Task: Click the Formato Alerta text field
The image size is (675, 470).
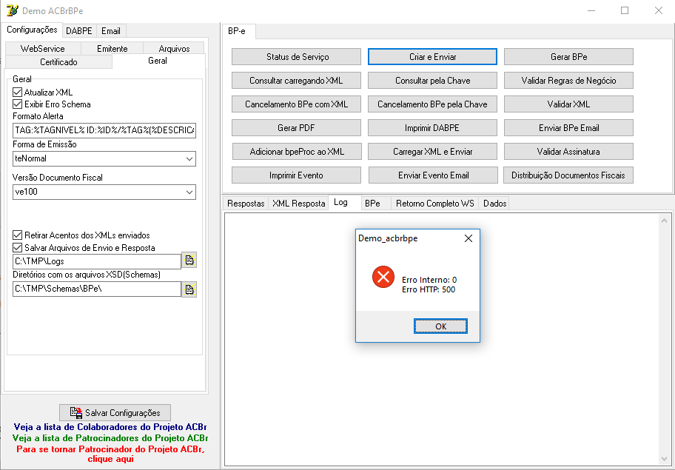Action: (x=104, y=130)
